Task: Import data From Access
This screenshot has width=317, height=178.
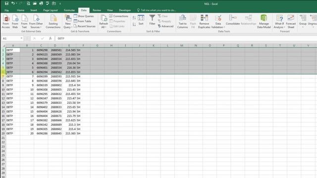Action: (6, 22)
